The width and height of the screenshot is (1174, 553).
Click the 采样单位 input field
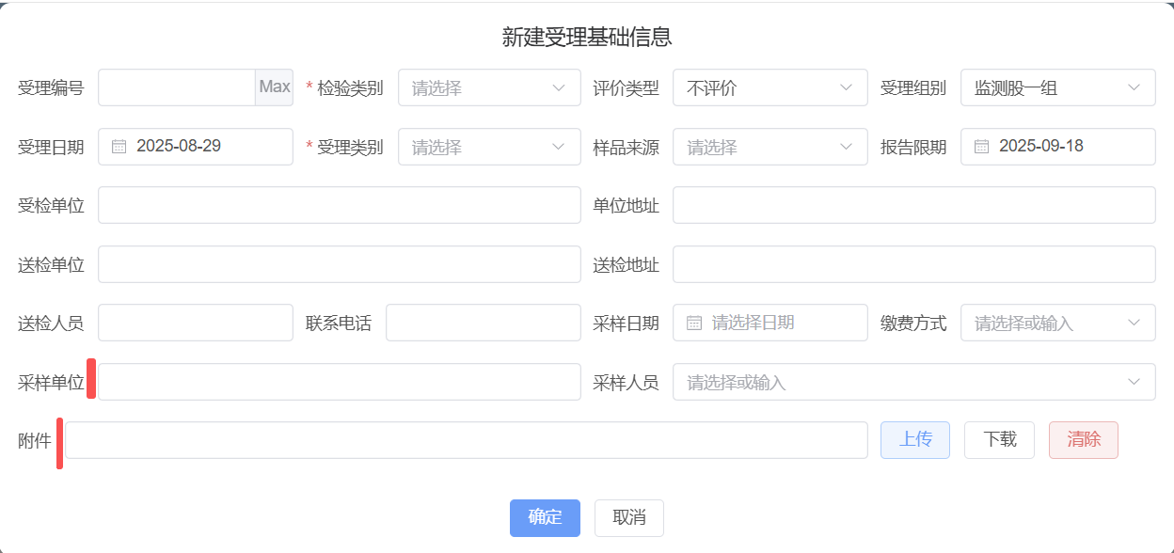click(339, 382)
